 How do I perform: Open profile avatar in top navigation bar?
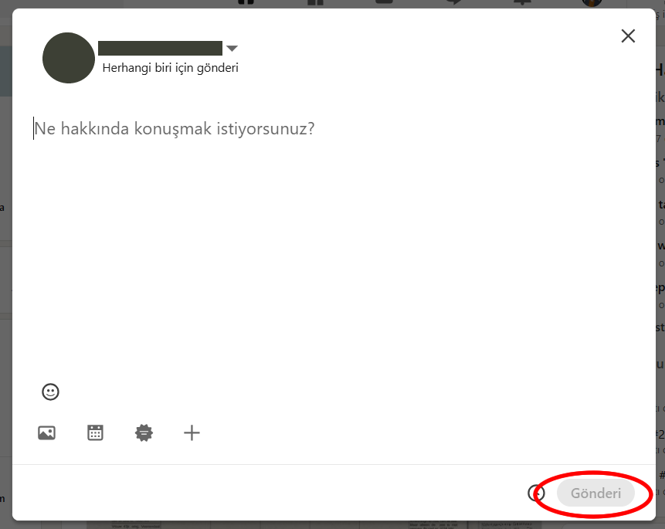(592, 3)
